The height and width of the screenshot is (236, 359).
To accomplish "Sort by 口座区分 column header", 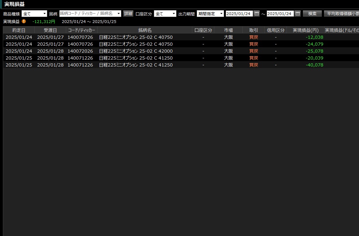I will click(203, 30).
